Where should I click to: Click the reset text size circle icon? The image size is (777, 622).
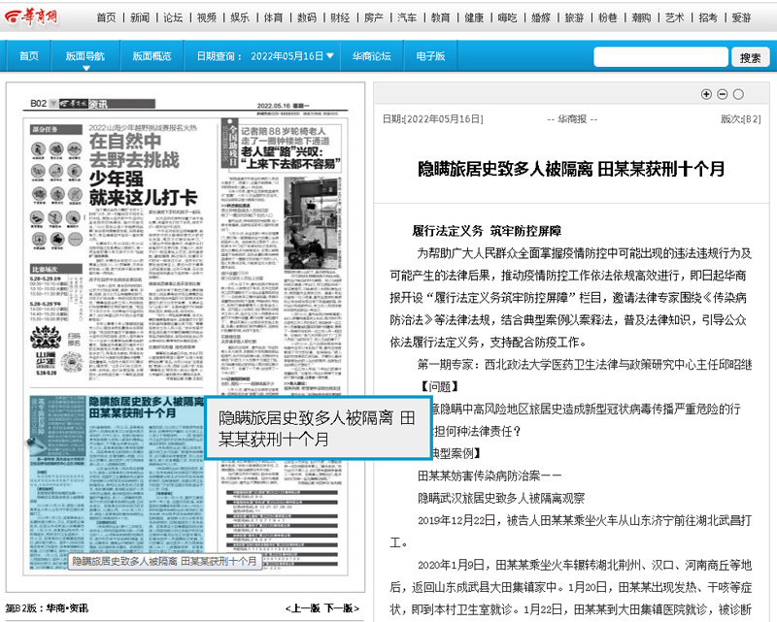(738, 94)
